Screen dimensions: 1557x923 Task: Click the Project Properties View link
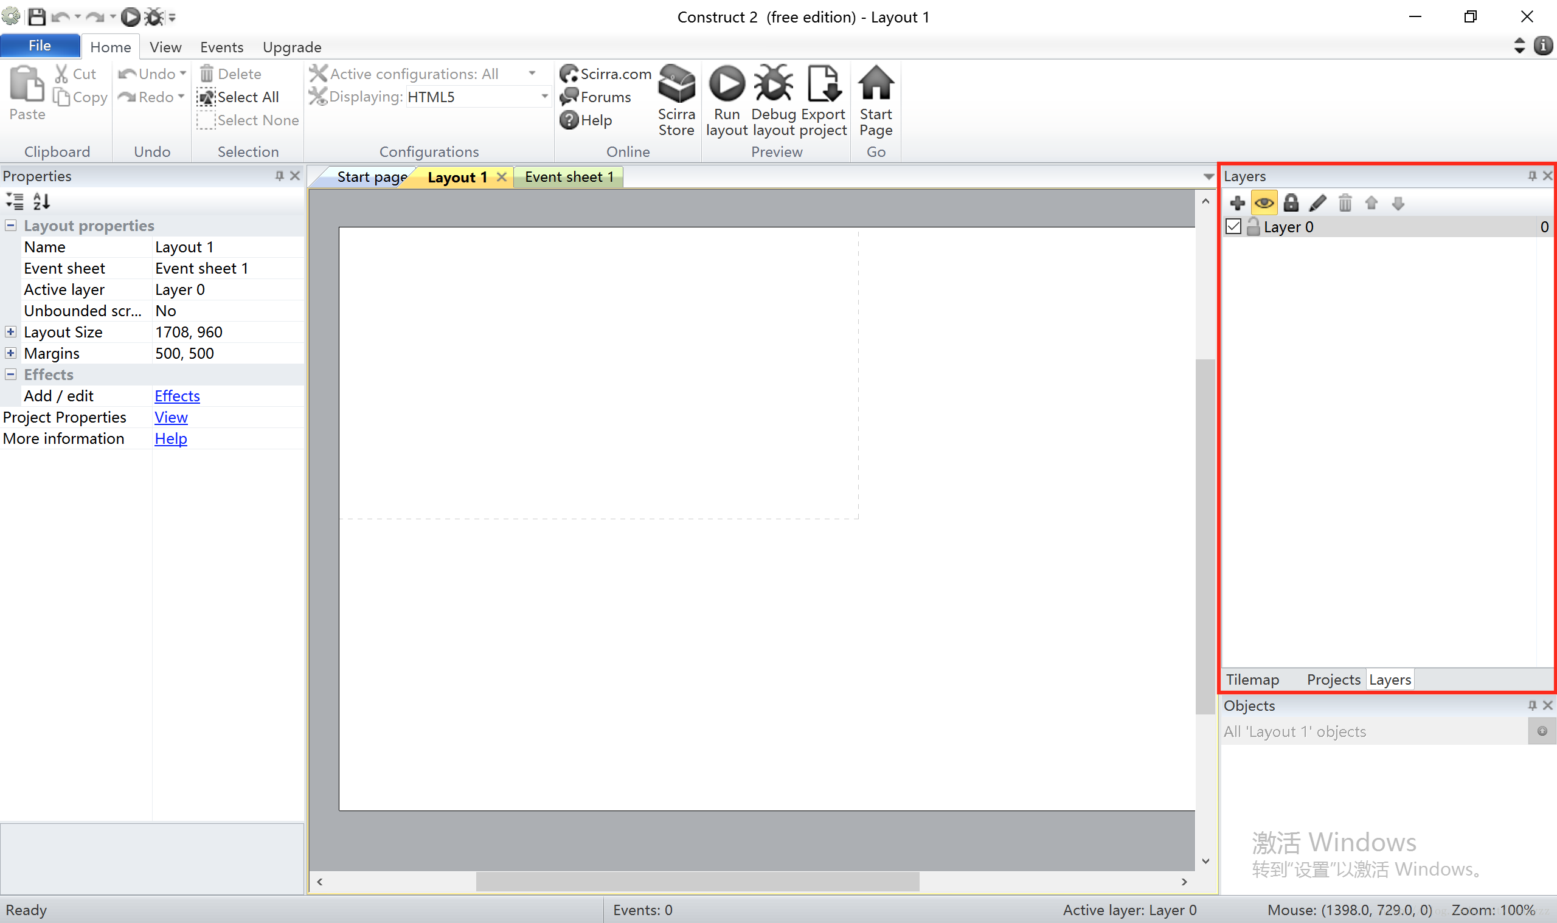click(170, 418)
